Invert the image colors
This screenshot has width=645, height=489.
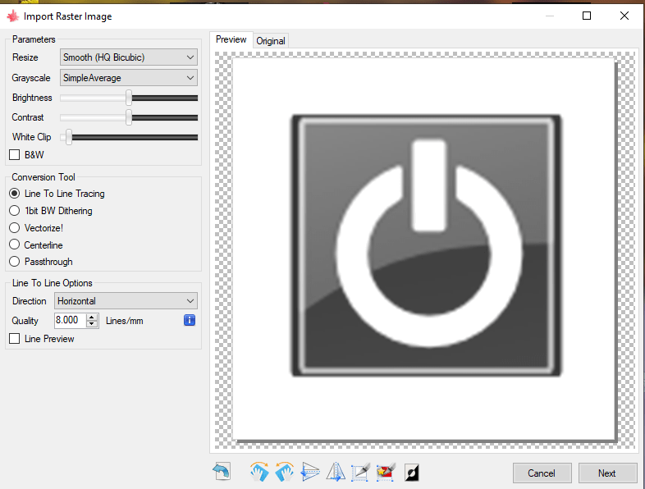(x=412, y=472)
